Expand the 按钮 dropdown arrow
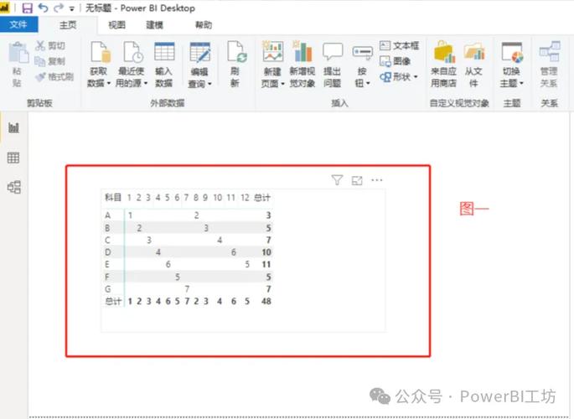574x419 pixels. [368, 84]
